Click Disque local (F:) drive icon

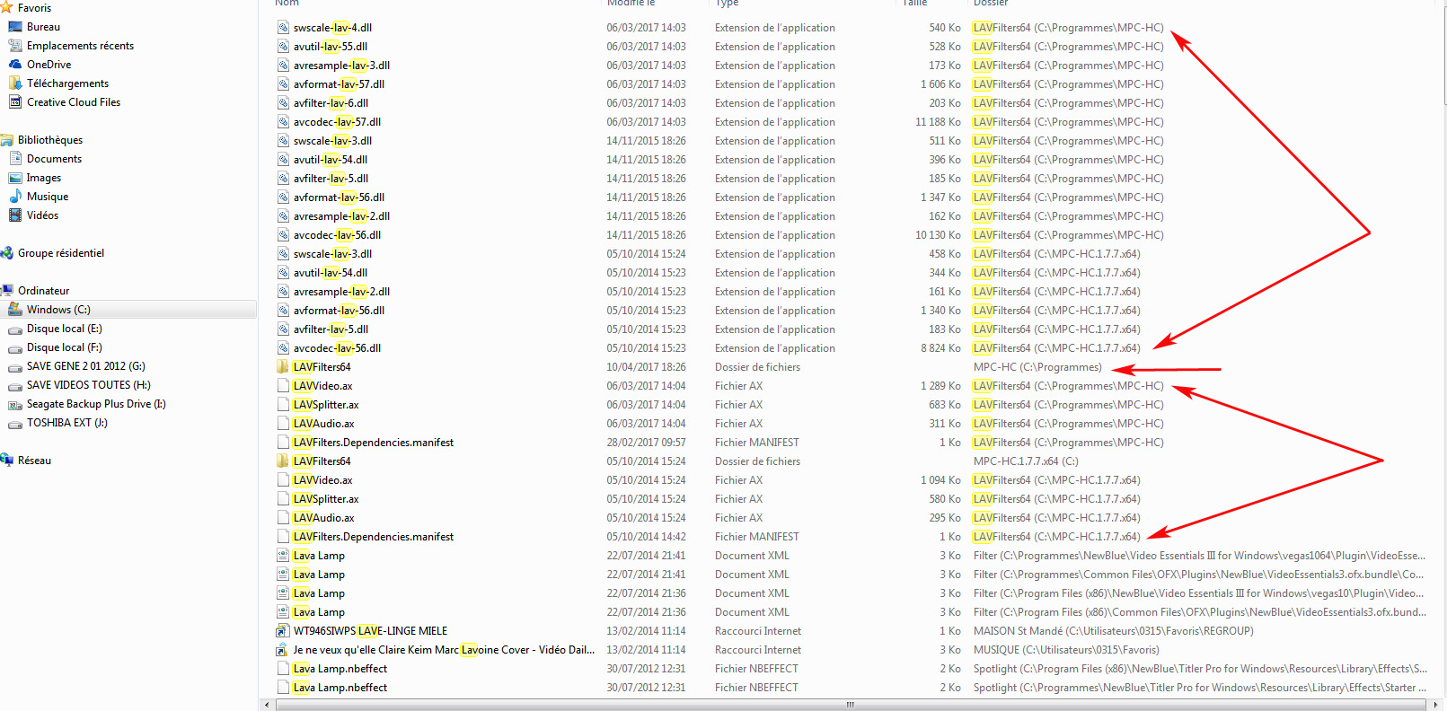click(x=15, y=347)
